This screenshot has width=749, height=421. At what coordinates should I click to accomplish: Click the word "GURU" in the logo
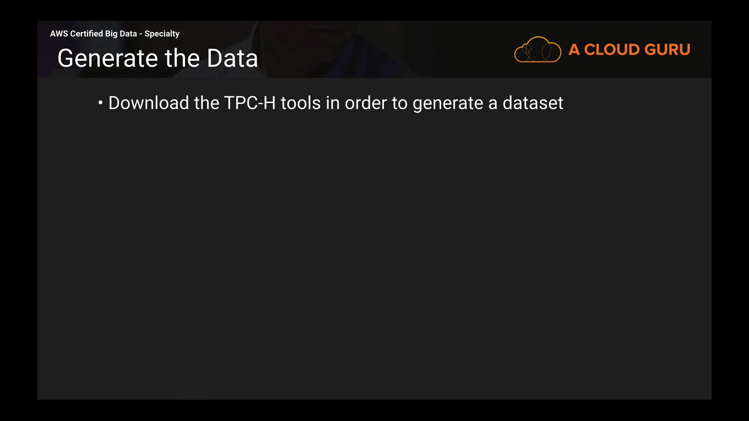pyautogui.click(x=667, y=50)
